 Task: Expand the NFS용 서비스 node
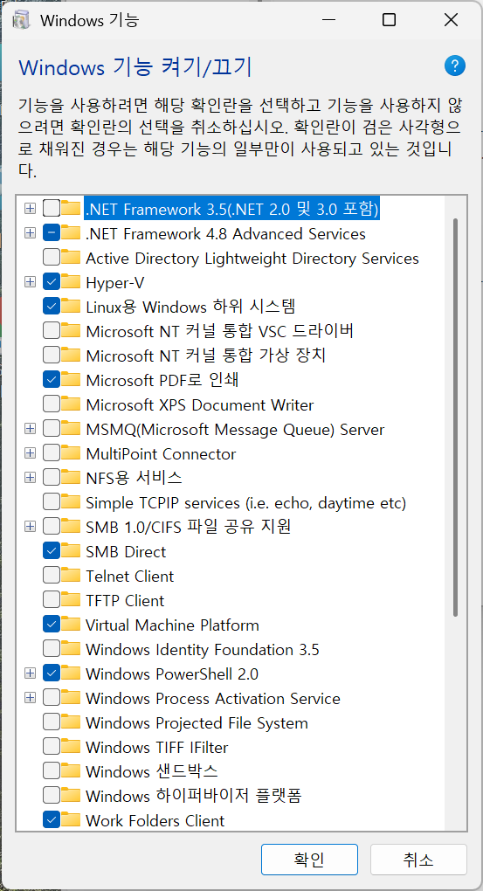point(30,478)
